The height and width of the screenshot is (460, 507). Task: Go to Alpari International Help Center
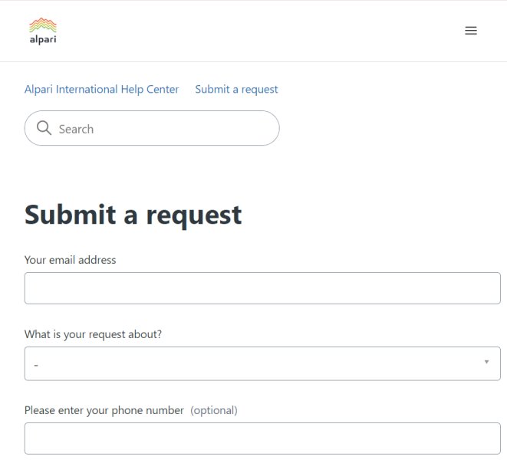[x=101, y=89]
